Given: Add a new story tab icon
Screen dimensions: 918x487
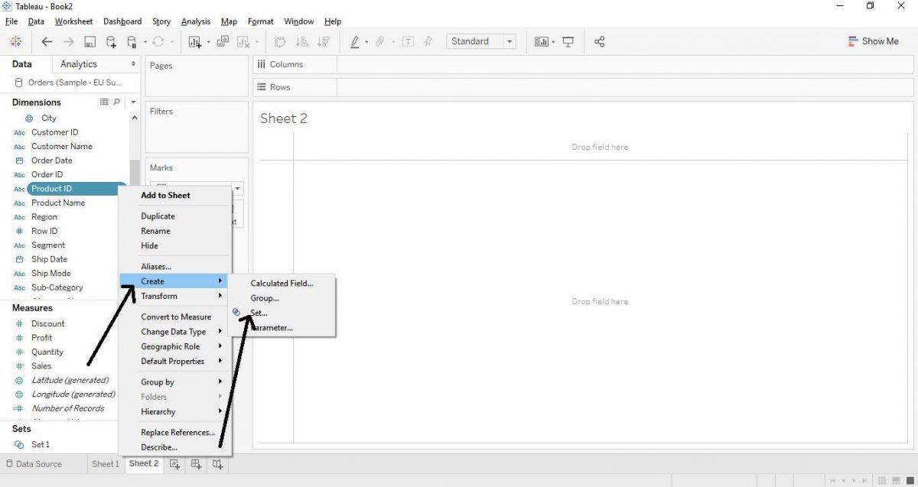Looking at the screenshot, I should click(218, 464).
